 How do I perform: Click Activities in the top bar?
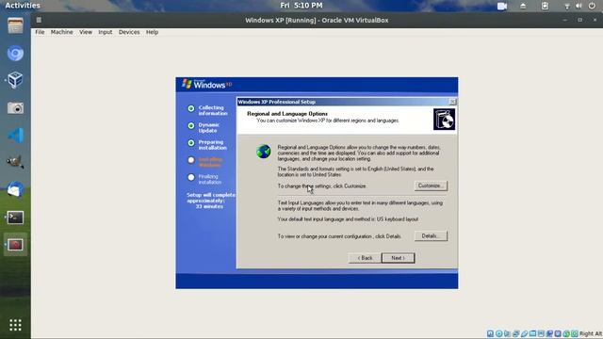click(23, 6)
